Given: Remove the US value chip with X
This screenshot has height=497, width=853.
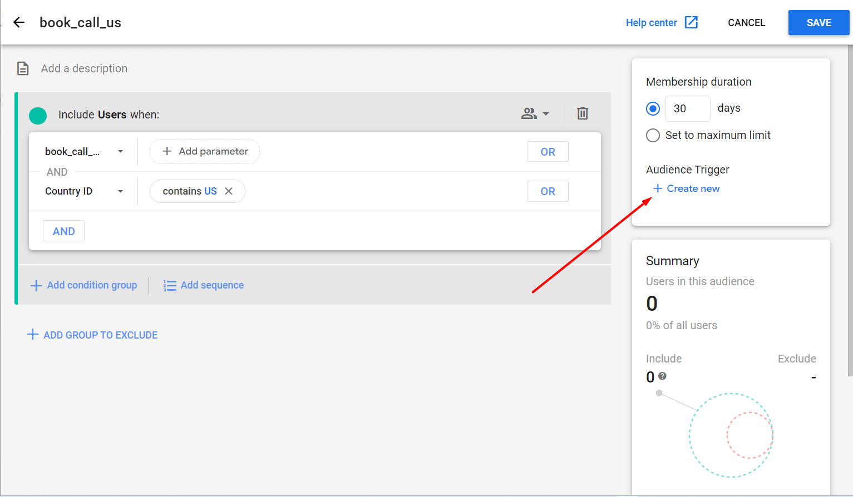Looking at the screenshot, I should tap(229, 191).
